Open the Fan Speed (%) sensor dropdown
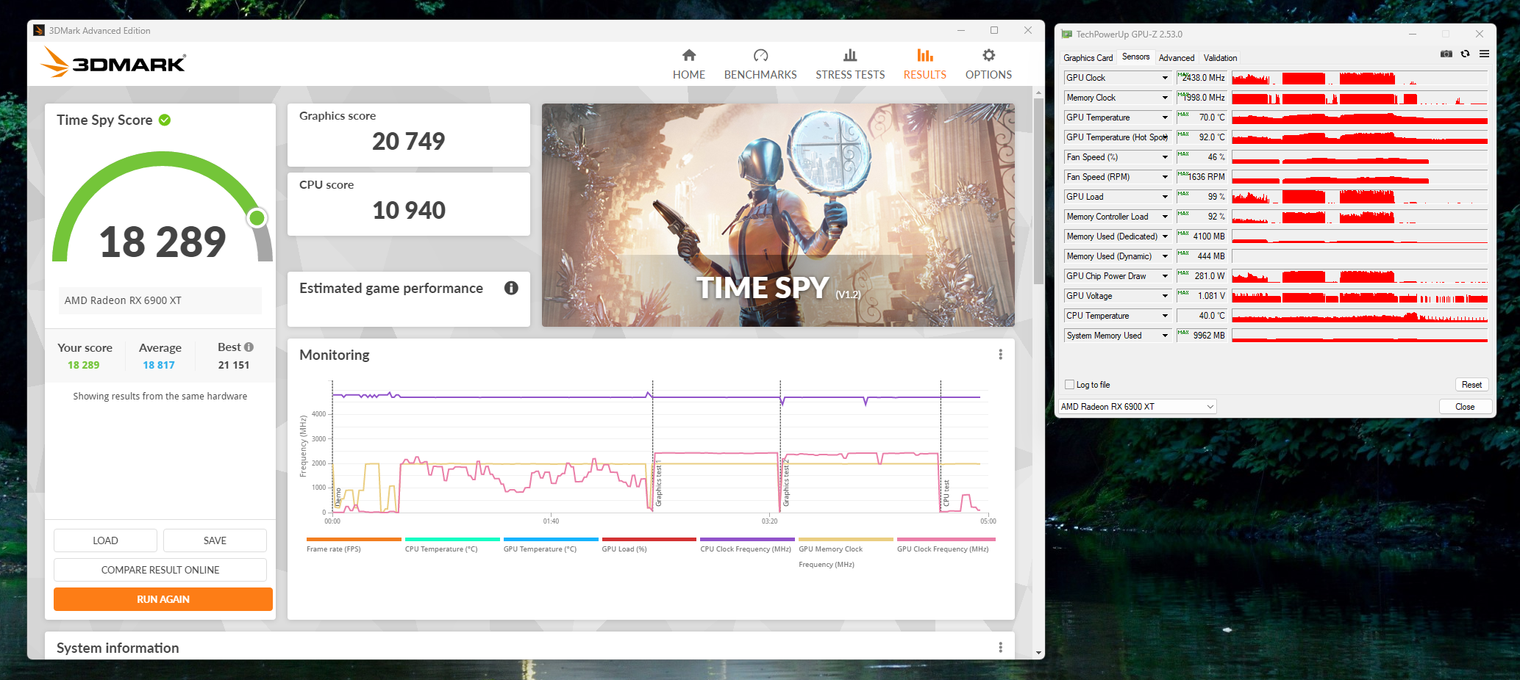This screenshot has height=680, width=1520. [1165, 157]
